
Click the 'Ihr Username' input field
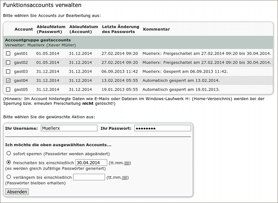69,128
